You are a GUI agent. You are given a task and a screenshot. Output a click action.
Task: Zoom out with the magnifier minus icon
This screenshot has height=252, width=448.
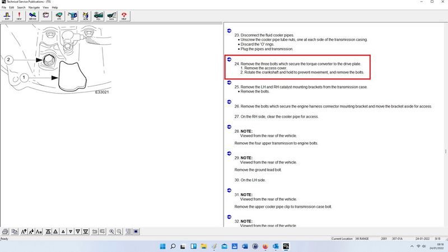(120, 231)
